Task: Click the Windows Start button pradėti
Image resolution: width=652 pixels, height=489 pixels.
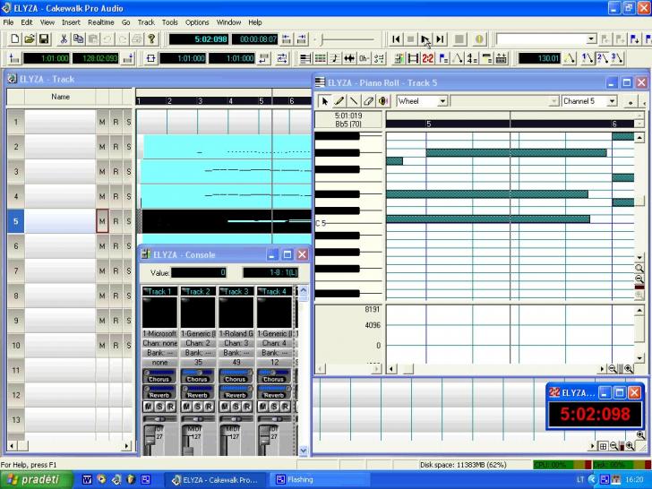Action: 37,480
